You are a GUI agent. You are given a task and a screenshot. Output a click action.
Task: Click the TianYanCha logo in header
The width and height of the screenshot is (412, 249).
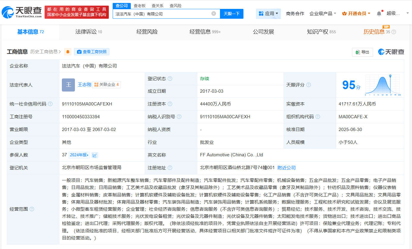(x=22, y=12)
